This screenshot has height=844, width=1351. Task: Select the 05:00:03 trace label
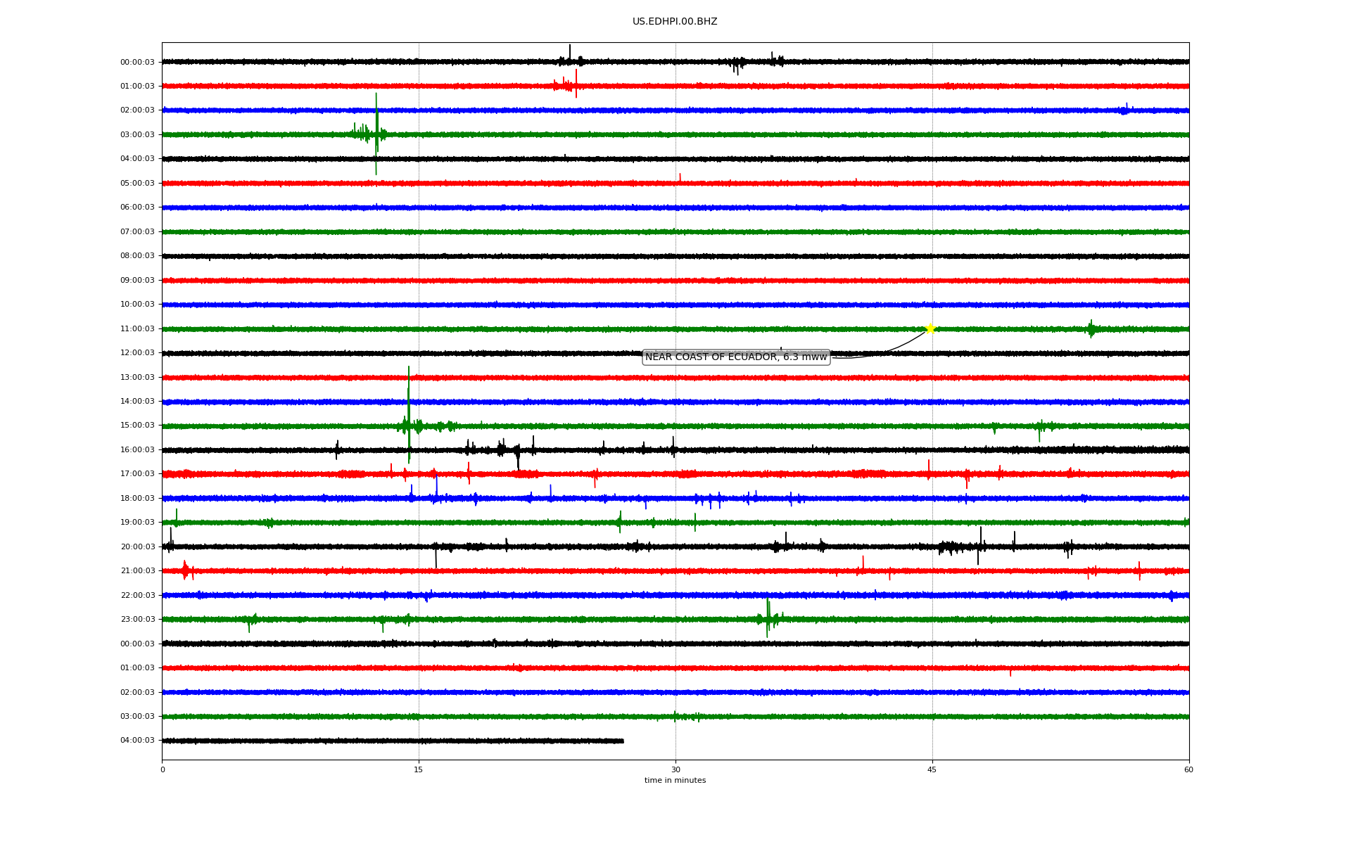pos(137,184)
